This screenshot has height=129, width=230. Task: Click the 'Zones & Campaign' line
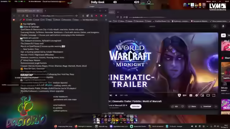31,27
